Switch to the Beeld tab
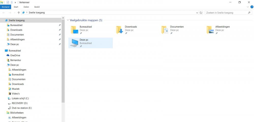Screen dimensions: 254x122 point(37,7)
